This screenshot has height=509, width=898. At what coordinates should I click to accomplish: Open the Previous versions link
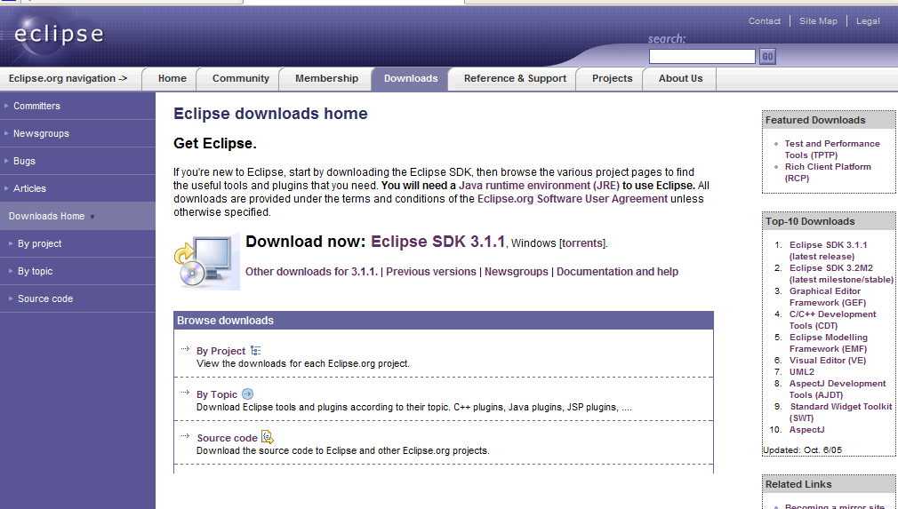(x=431, y=272)
